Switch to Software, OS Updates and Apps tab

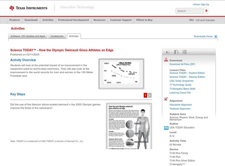pyautogui.click(x=28, y=36)
